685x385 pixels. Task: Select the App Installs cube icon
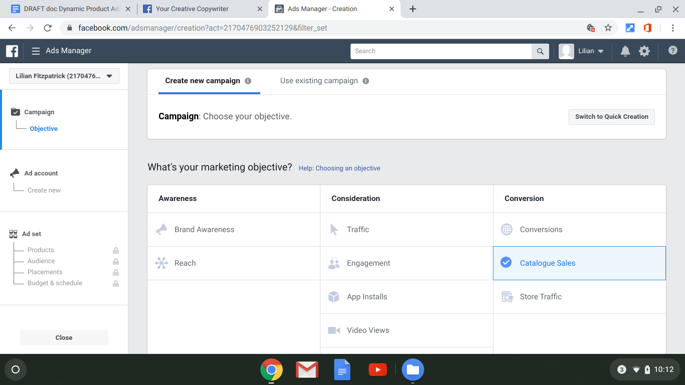coord(334,296)
